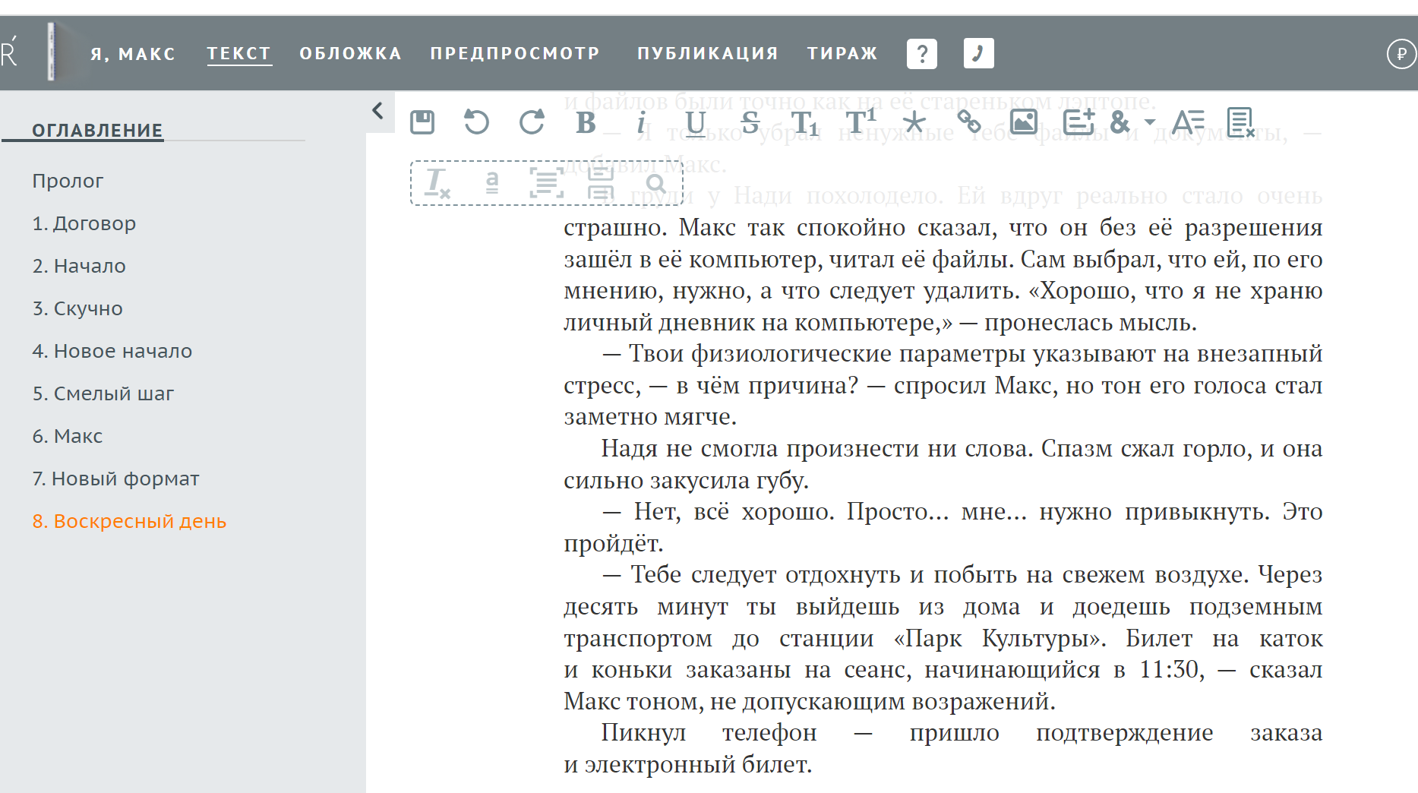Image resolution: width=1418 pixels, height=793 pixels.
Task: Redo the last undone edit
Action: point(532,122)
